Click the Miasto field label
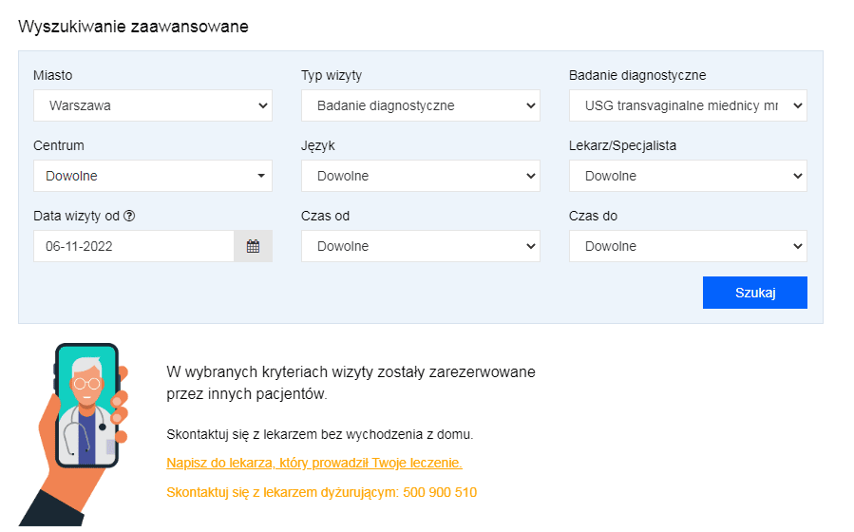Screen dimensions: 854x532 click(52, 75)
